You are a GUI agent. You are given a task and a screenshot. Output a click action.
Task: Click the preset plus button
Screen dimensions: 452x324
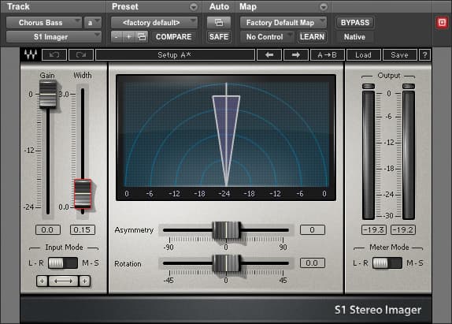point(129,37)
